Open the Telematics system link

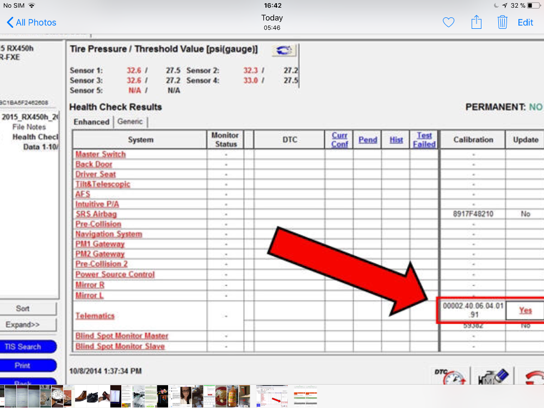point(95,316)
